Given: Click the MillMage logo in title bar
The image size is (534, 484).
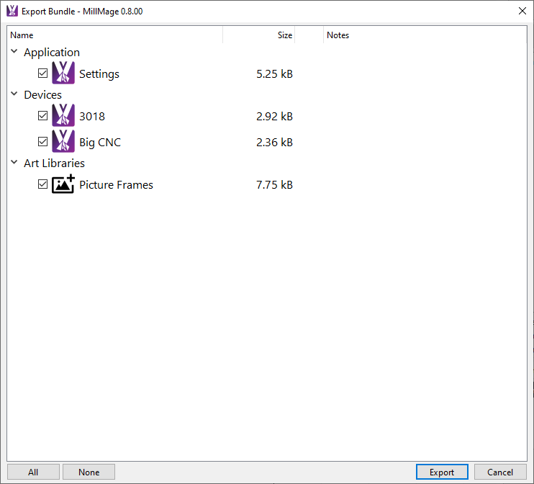Looking at the screenshot, I should pos(12,11).
